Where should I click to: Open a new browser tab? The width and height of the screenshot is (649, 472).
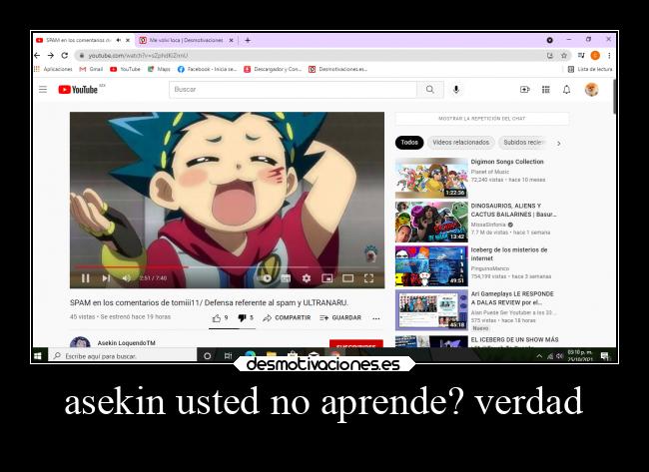click(248, 40)
